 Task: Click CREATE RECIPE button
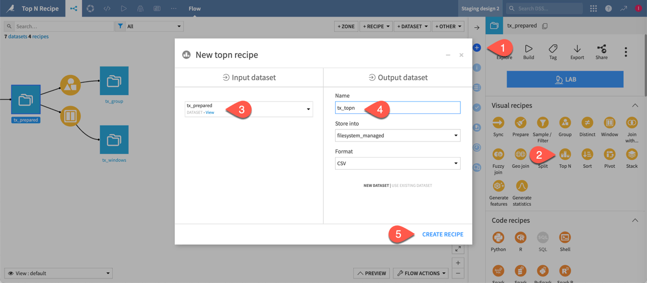pos(443,234)
